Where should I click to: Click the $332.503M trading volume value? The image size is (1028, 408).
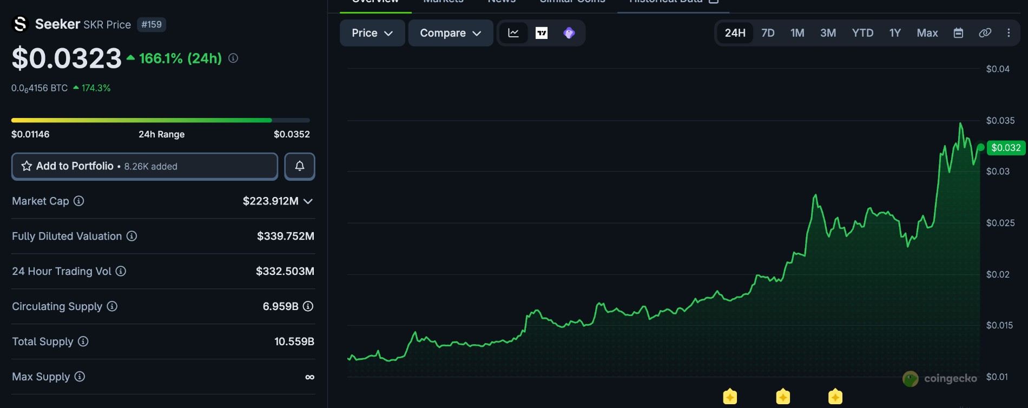pos(285,271)
